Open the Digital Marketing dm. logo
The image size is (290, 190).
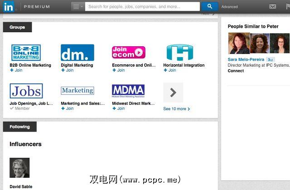pyautogui.click(x=77, y=53)
